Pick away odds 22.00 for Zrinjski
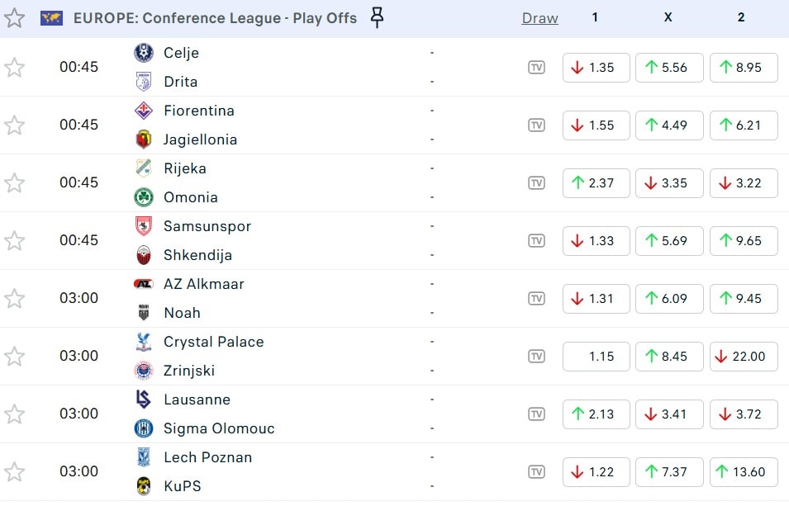This screenshot has height=506, width=789. 743,357
